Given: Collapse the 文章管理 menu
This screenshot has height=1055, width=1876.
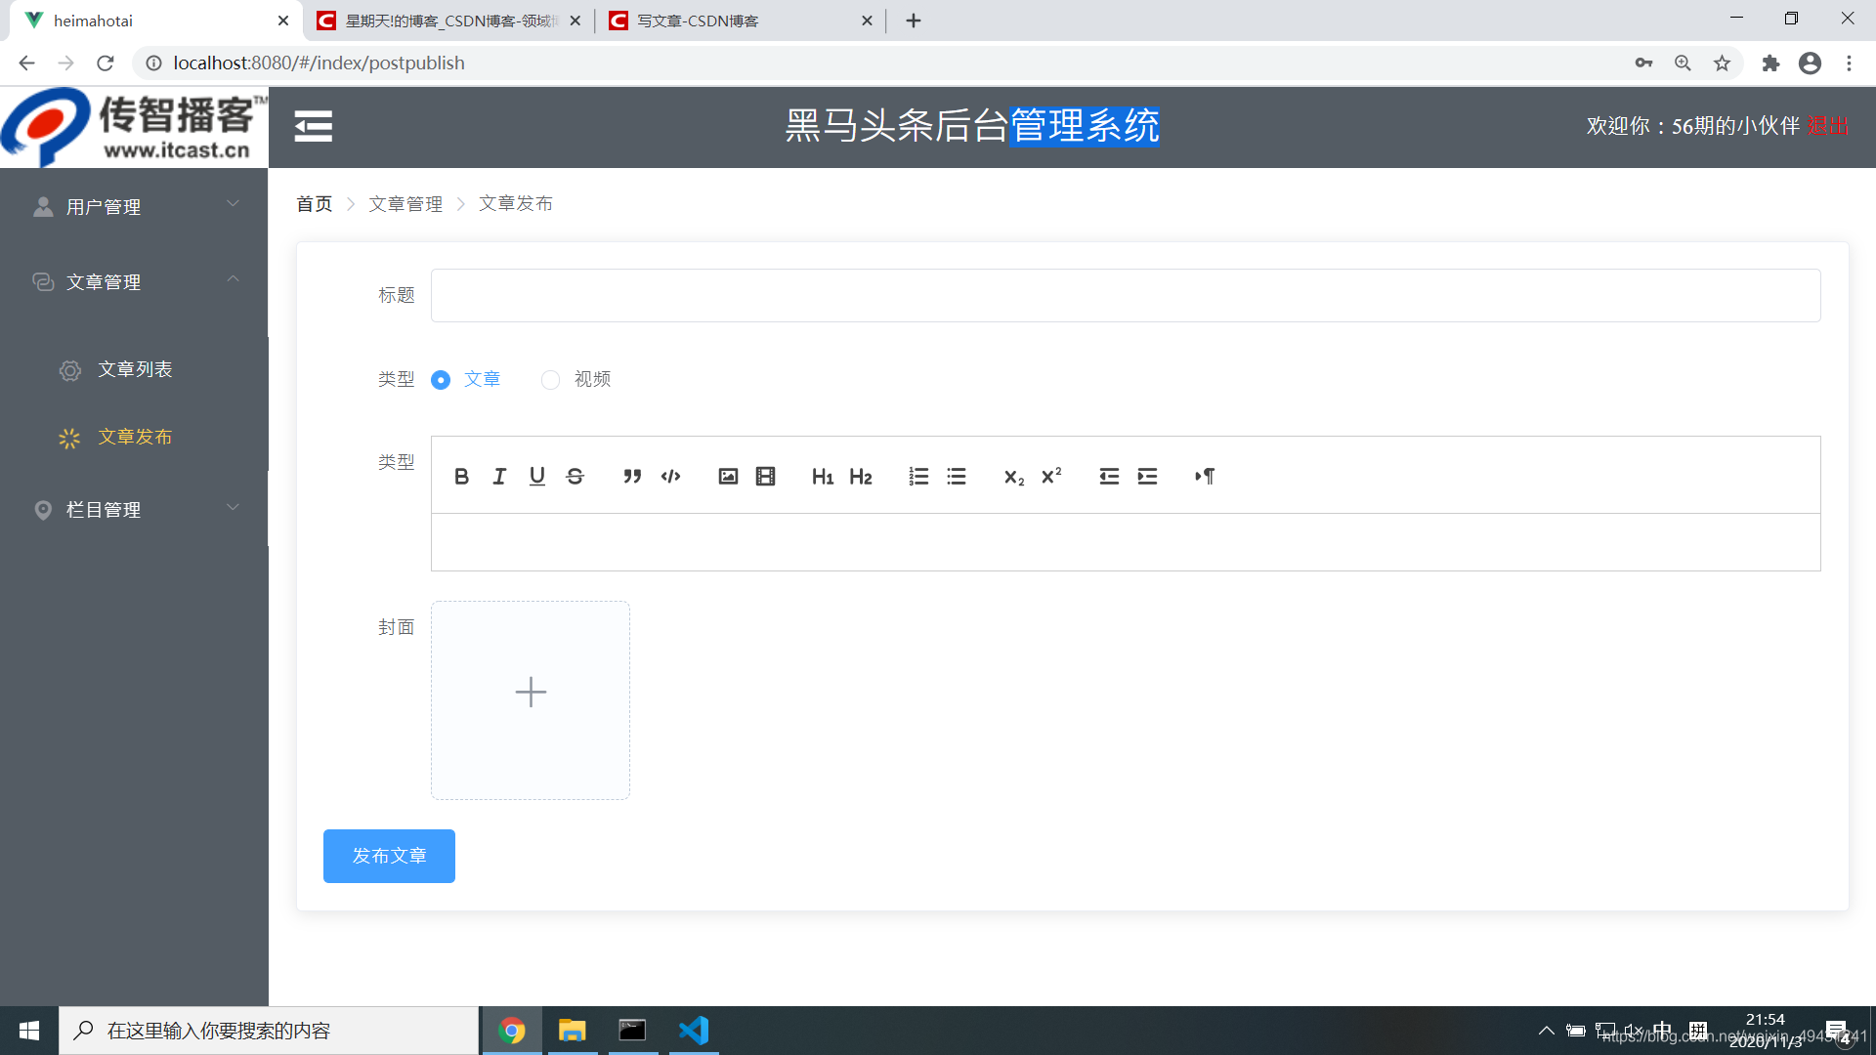Looking at the screenshot, I should [134, 281].
